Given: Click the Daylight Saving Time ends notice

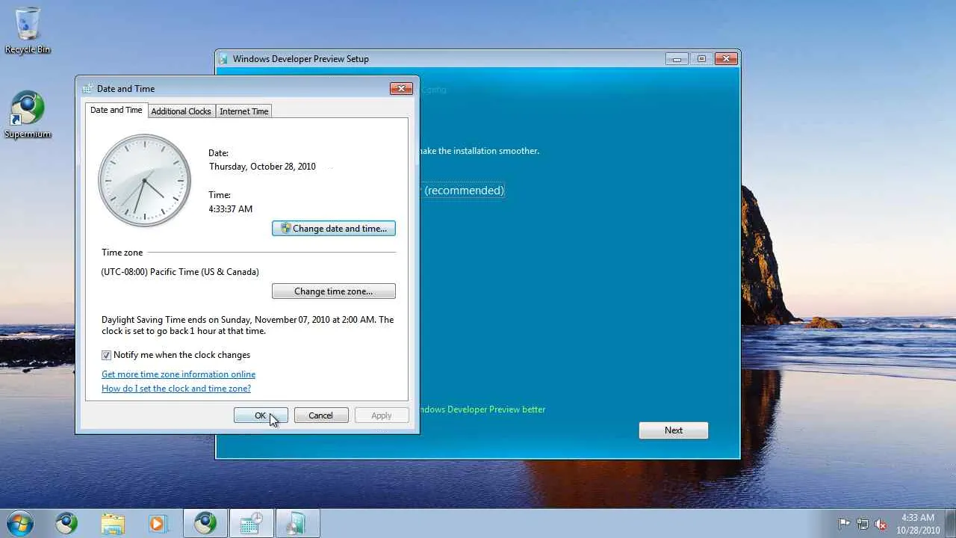Looking at the screenshot, I should tap(248, 325).
